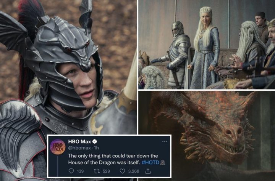Click the verified badge beside HBO Max
Viewport: 275px width, 181px height.
pos(95,141)
